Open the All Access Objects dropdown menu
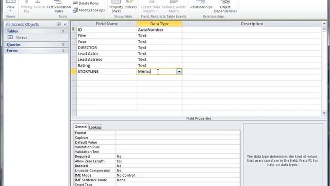 click(59, 24)
